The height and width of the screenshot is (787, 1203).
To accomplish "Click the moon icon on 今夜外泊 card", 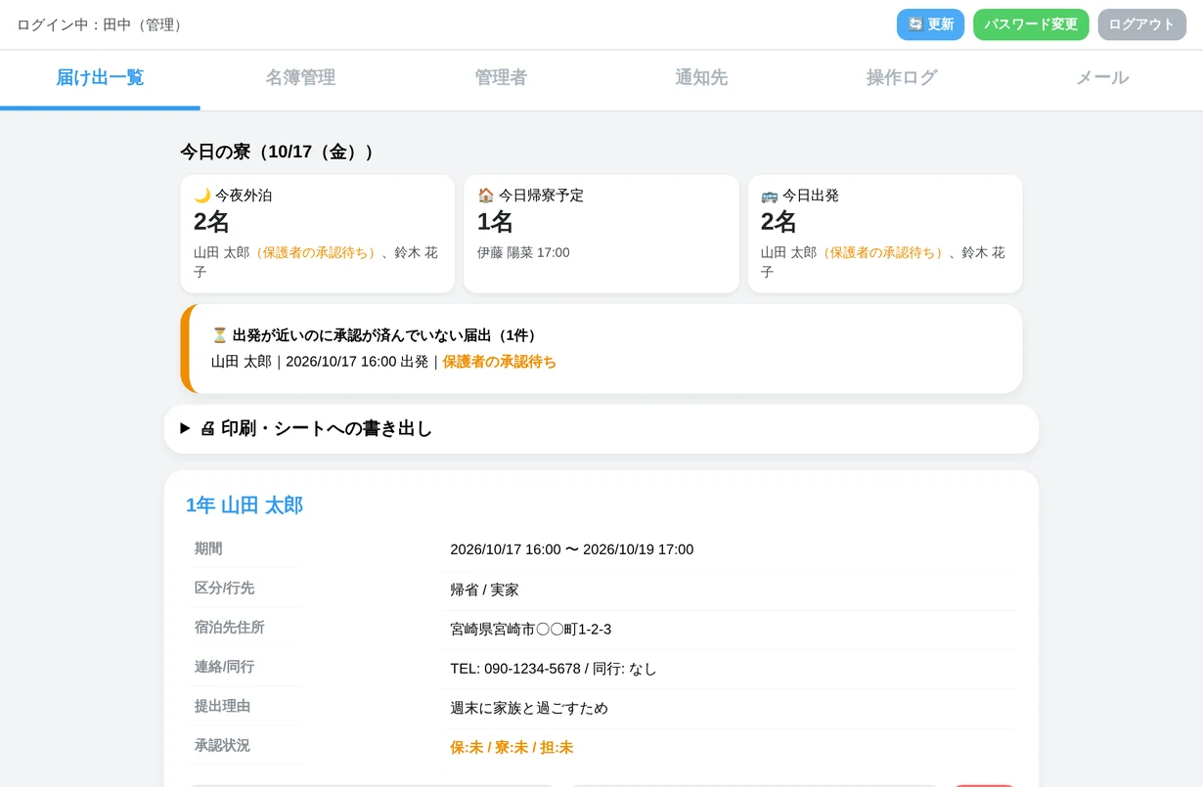I will 202,196.
